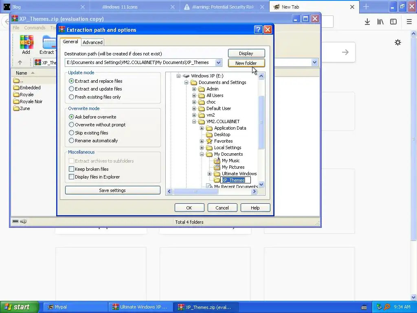Open destination path dropdown arrow

218,62
